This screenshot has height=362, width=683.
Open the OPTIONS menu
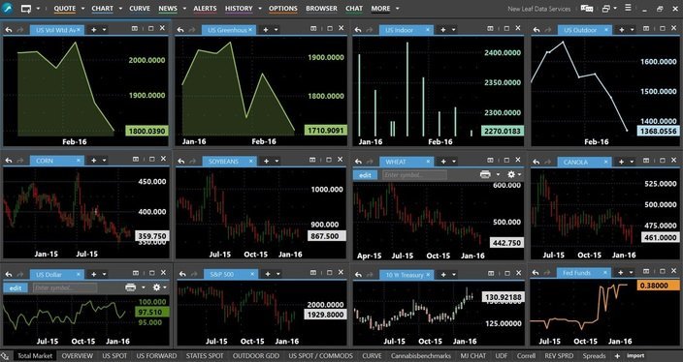coord(283,9)
